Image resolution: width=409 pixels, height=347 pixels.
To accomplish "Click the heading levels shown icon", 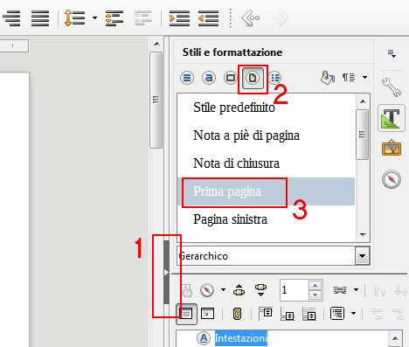I will point(337,314).
